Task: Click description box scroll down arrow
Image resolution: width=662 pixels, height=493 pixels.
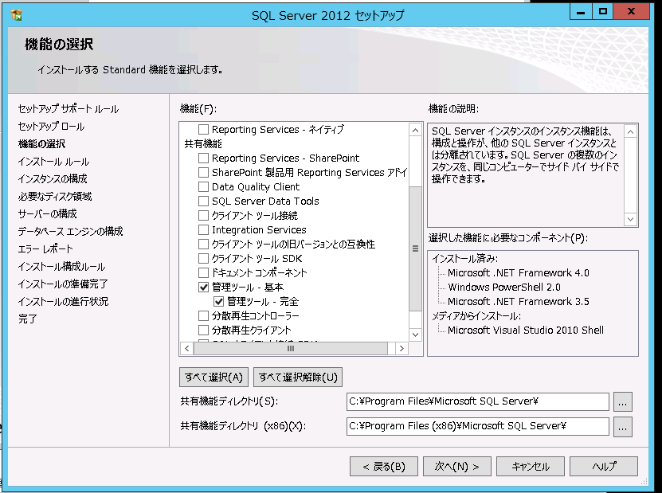Action: pos(630,219)
